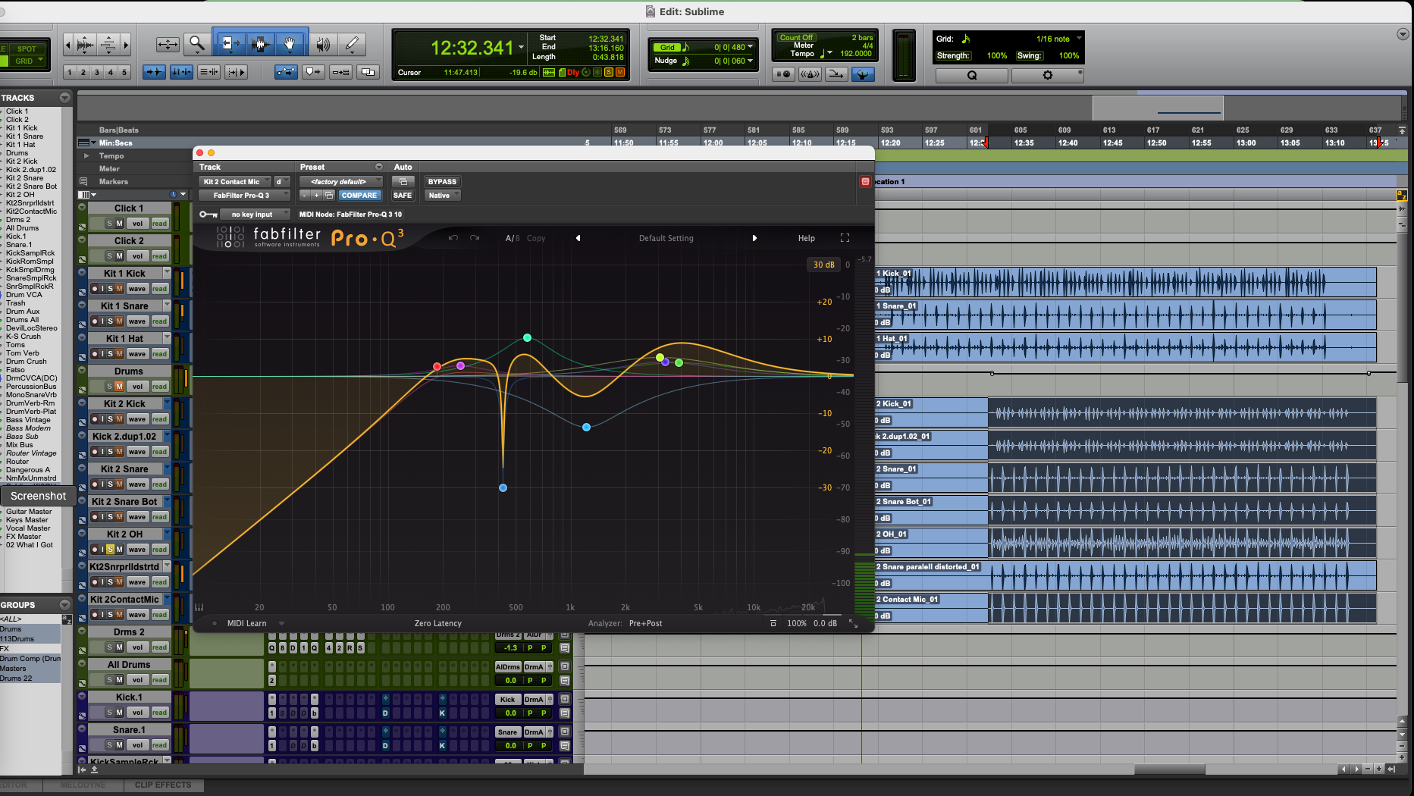The height and width of the screenshot is (796, 1414).
Task: Expand the Tempo ruler triangle
Action: pos(86,155)
